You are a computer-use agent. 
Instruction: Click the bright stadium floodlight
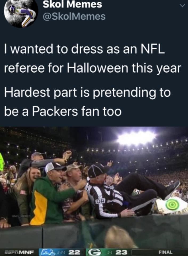coord(137,137)
